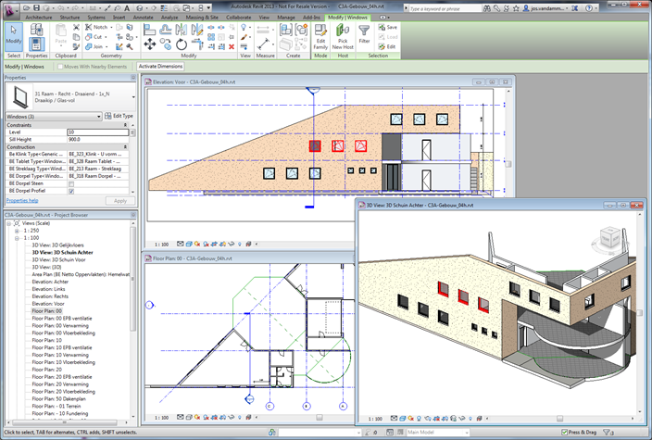The width and height of the screenshot is (652, 440).
Task: Choose the Offset tool in Modify panel
Action: 166,30
